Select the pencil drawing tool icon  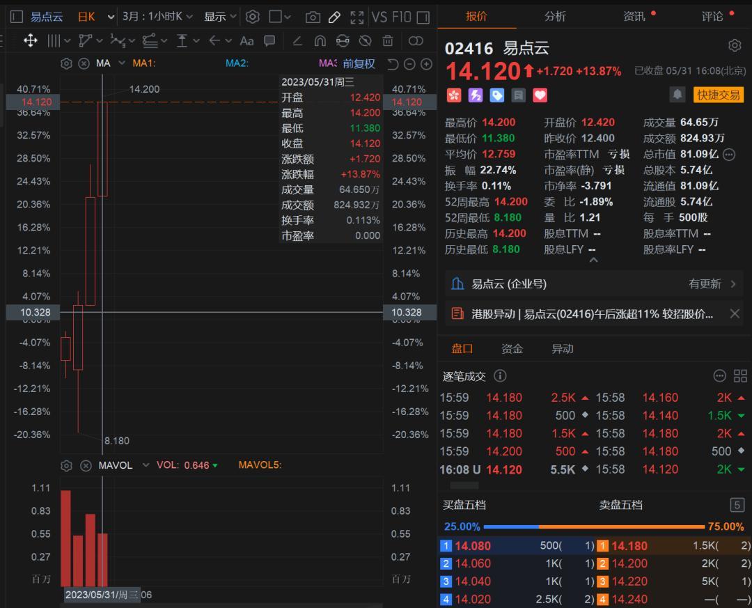(x=334, y=17)
